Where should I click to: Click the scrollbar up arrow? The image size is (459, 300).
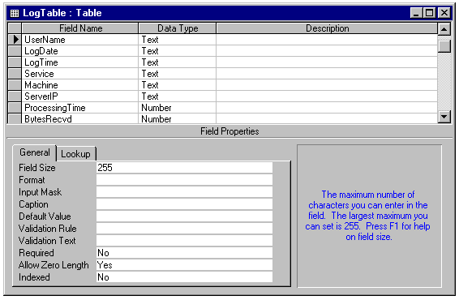[x=444, y=29]
